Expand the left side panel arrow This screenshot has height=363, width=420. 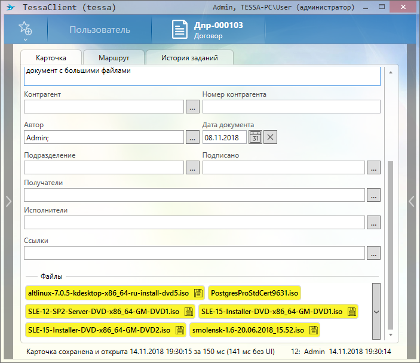pyautogui.click(x=8, y=202)
